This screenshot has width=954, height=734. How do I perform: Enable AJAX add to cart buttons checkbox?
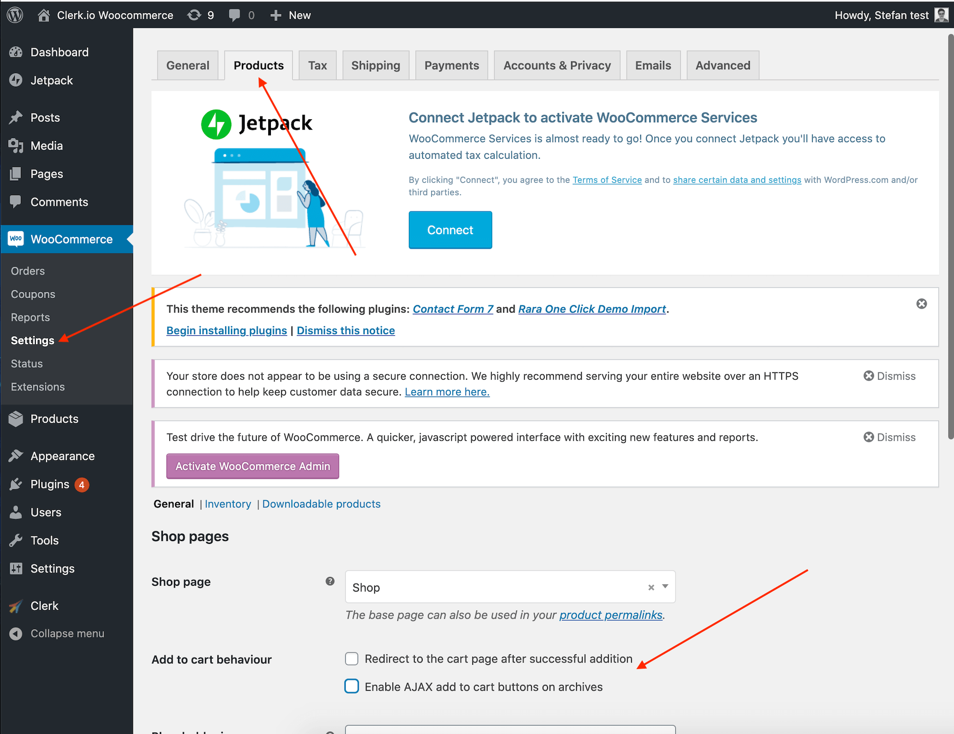(352, 686)
